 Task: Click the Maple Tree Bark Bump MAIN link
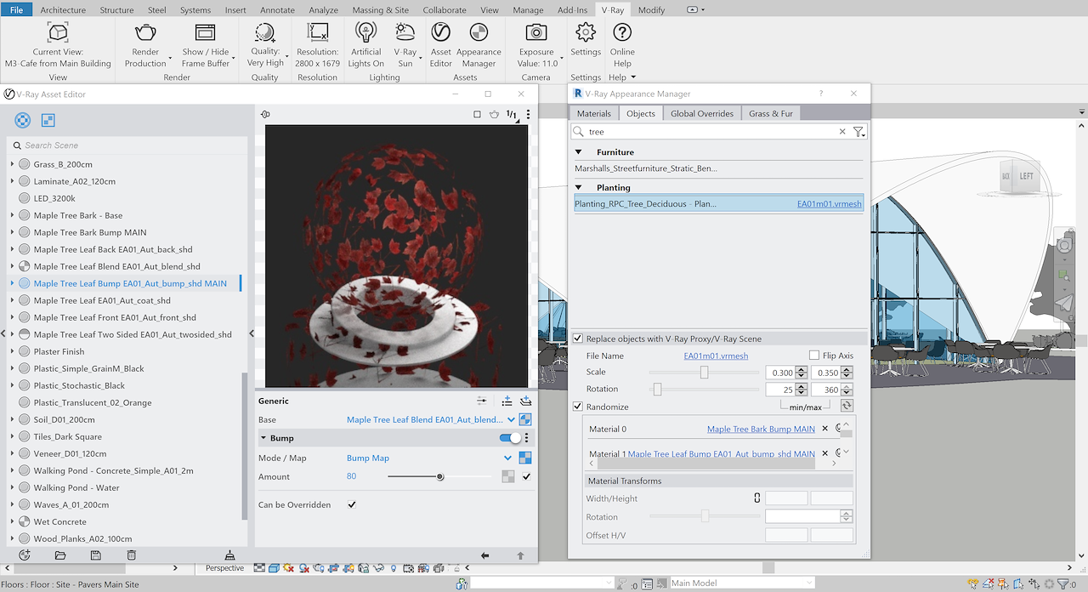tap(761, 429)
